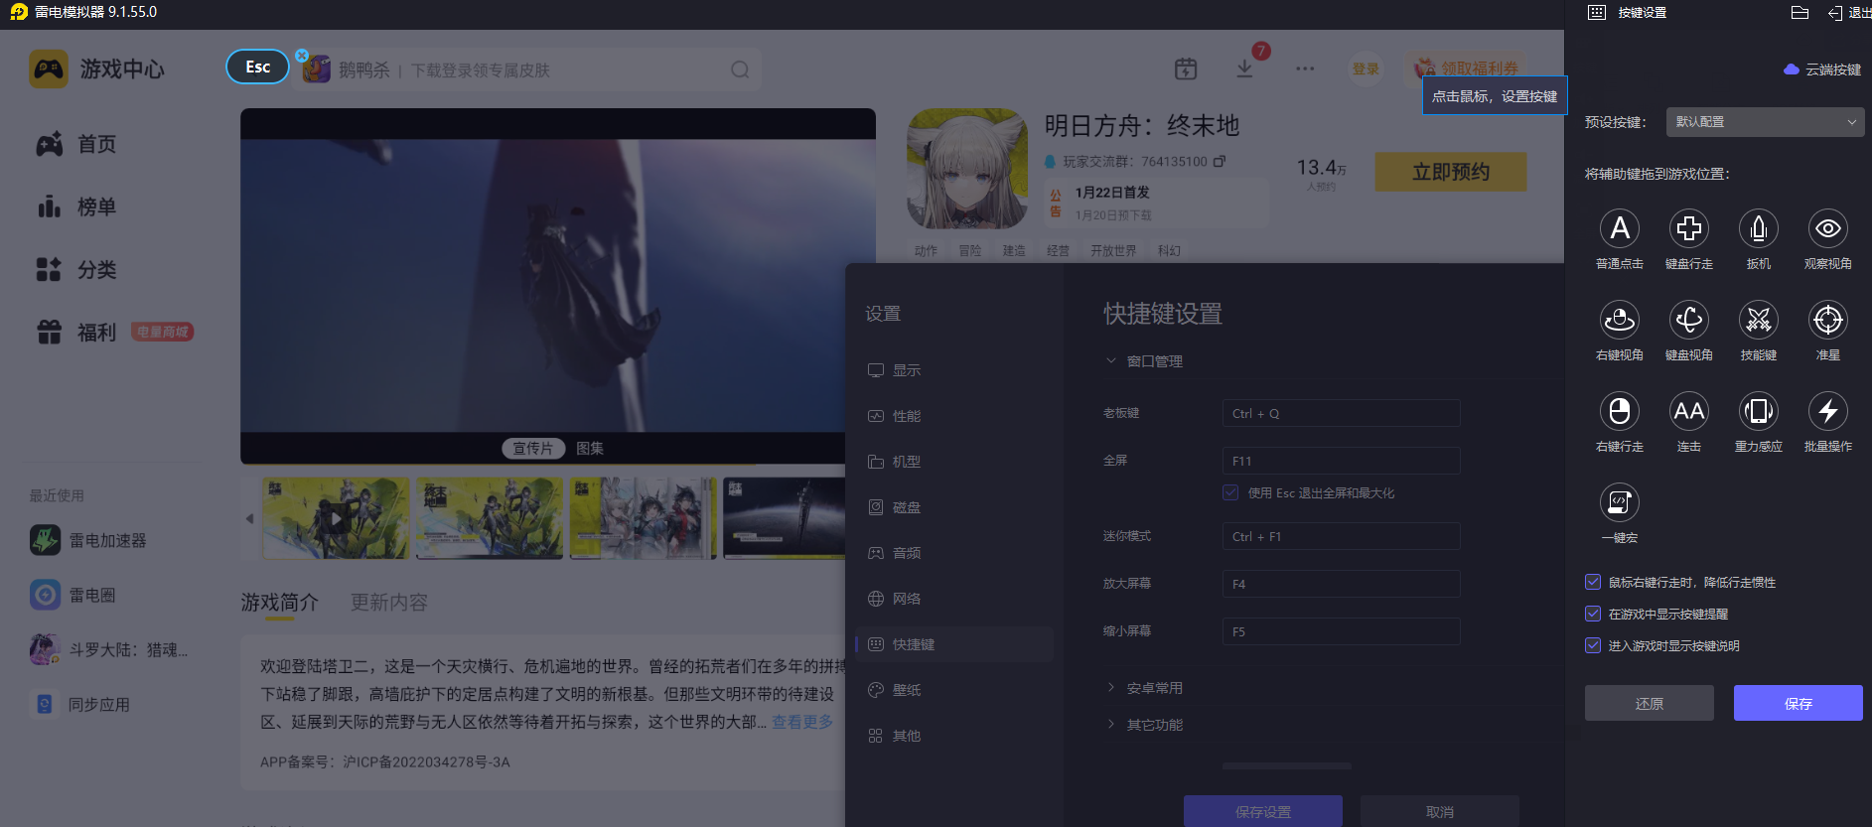Viewport: 1872px width, 827px height.
Task: Open the 预设按键 默认配置 dropdown
Action: pos(1765,122)
